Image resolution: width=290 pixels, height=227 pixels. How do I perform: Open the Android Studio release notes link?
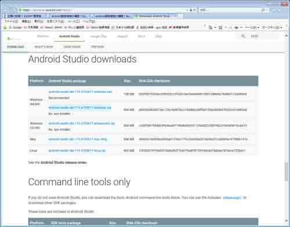64,163
